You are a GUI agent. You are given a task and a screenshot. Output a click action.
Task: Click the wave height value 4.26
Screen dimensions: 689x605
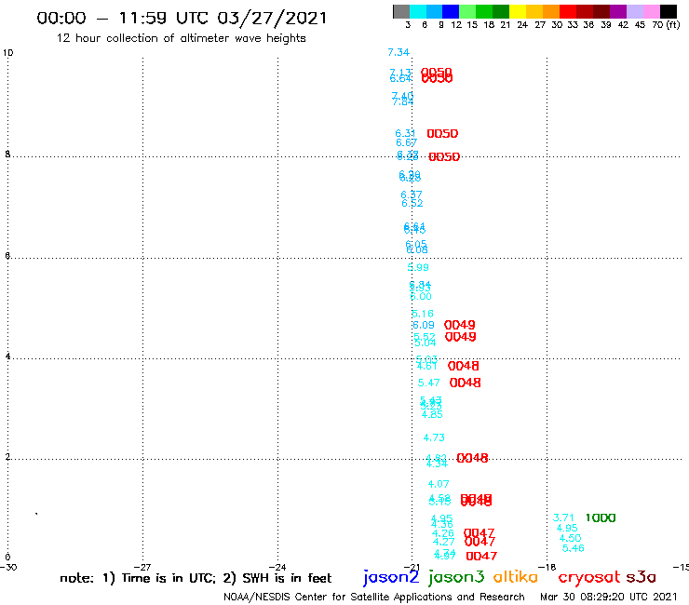[x=442, y=533]
